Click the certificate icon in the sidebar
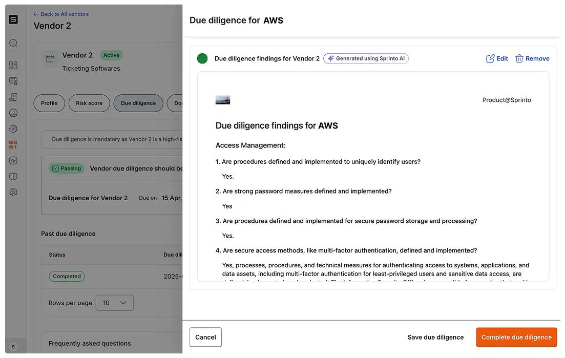 point(13,81)
